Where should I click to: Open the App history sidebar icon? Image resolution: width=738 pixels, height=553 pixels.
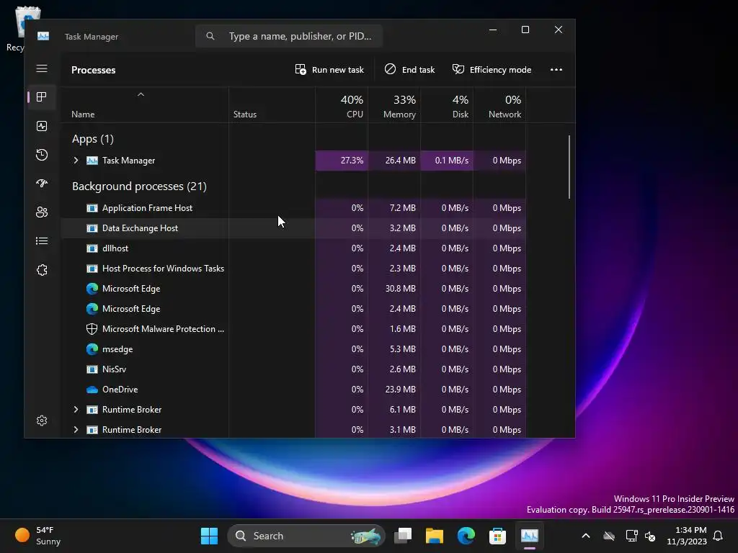(x=42, y=155)
